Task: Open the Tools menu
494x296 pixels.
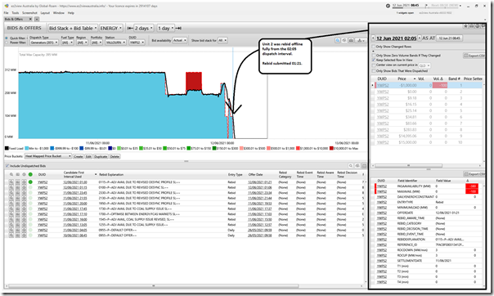Action: 16,13
